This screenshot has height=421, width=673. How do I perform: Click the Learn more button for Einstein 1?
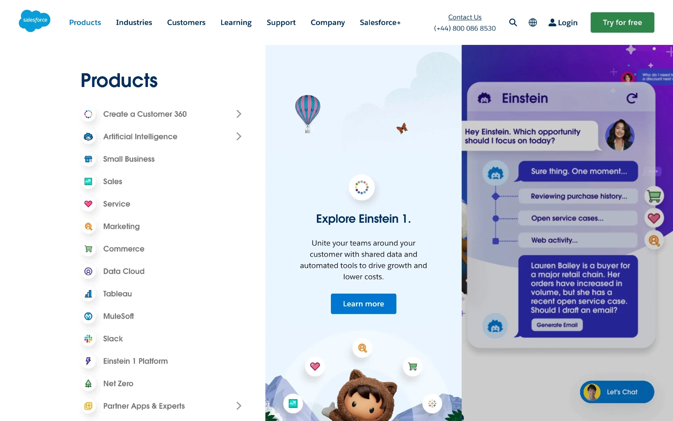(363, 303)
